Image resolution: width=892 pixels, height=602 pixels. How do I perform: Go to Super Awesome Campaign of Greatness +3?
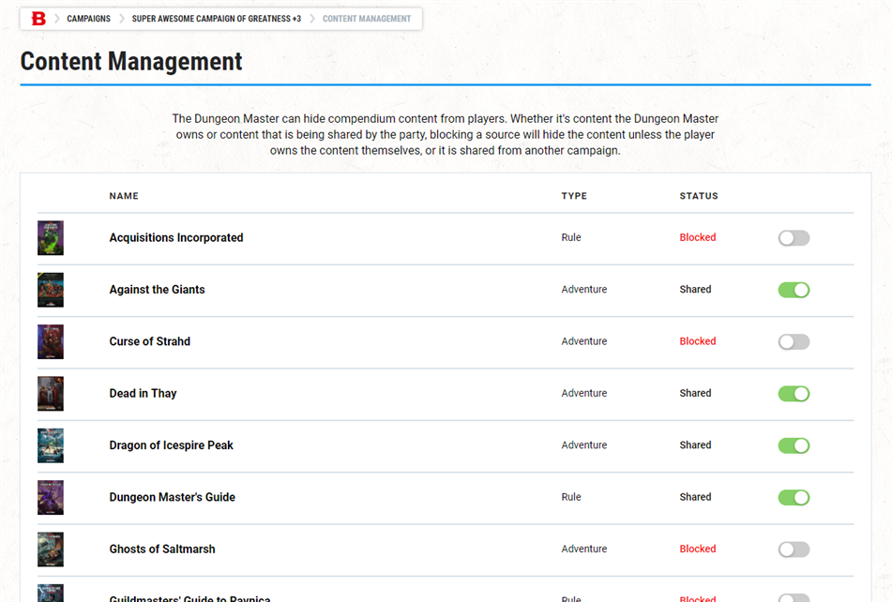click(x=216, y=19)
